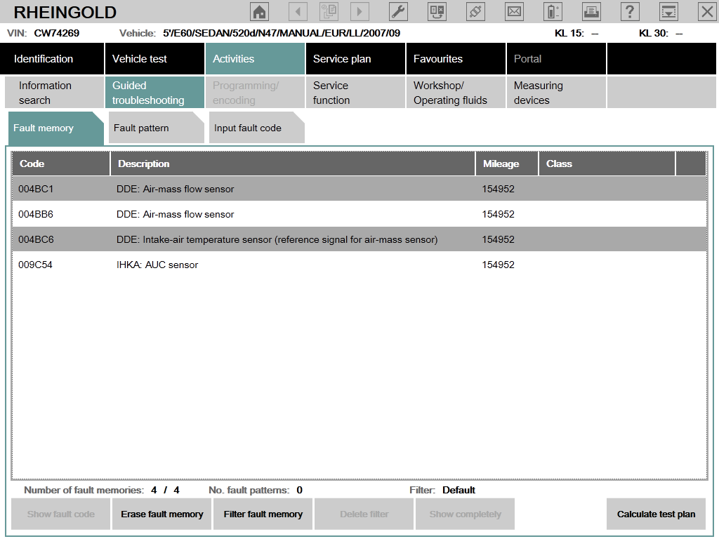Image resolution: width=719 pixels, height=539 pixels.
Task: Open help question mark icon
Action: 630,11
